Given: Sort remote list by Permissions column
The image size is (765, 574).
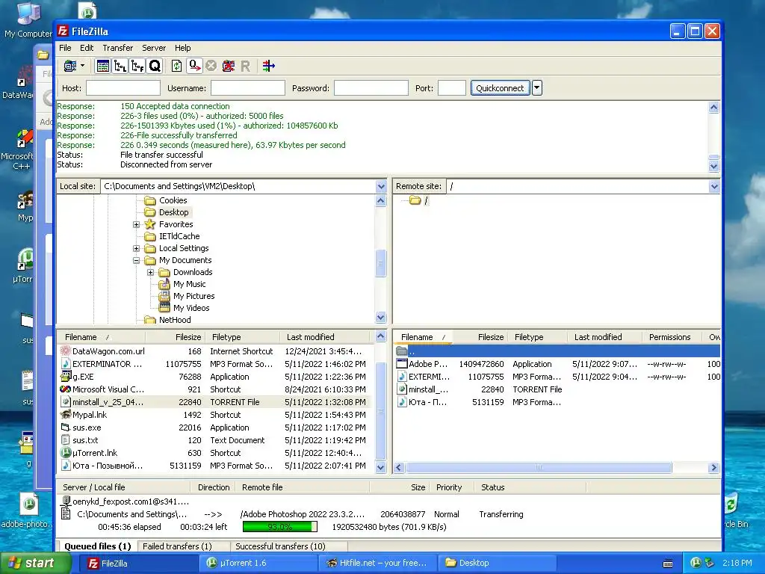Looking at the screenshot, I should 669,337.
